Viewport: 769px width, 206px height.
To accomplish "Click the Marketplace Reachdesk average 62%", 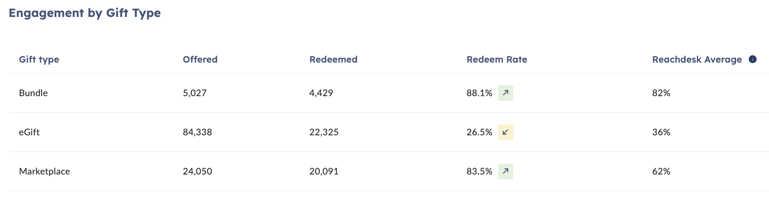I will (x=661, y=171).
